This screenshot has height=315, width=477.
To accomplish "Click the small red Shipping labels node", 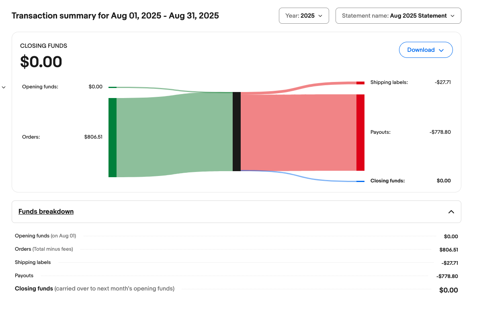I will click(x=360, y=83).
